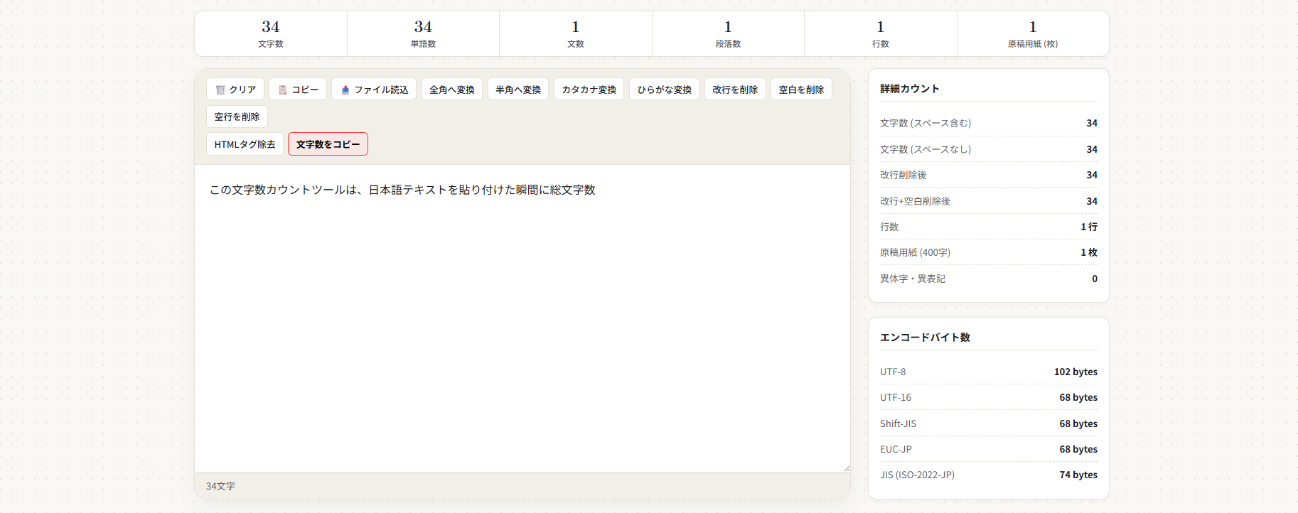Click the 原稿用紙 (枚) counter card

pos(1033,33)
